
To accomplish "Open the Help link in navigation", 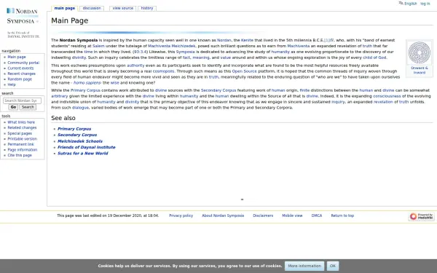I will (12, 84).
